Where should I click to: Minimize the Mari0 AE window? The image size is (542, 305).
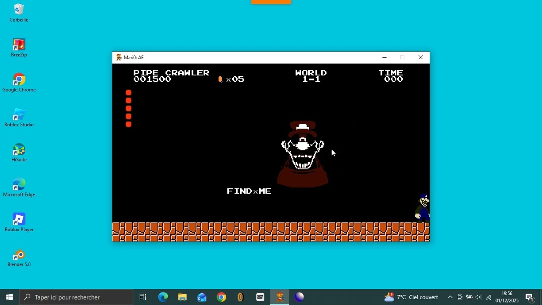pos(384,58)
